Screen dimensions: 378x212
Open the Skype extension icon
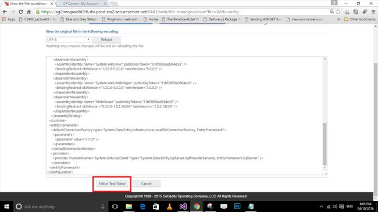click(x=355, y=12)
